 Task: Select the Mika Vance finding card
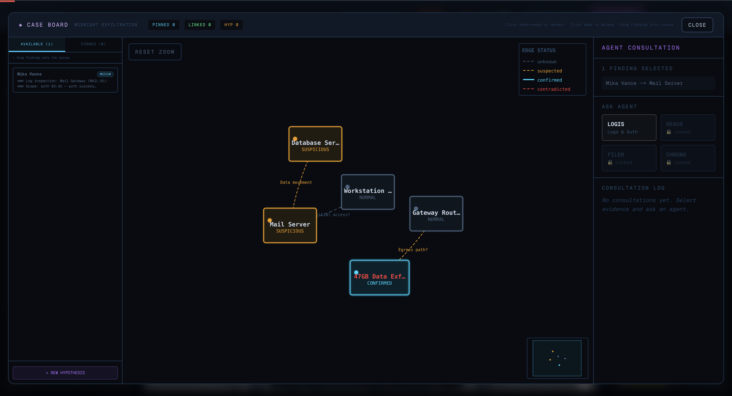(x=65, y=80)
